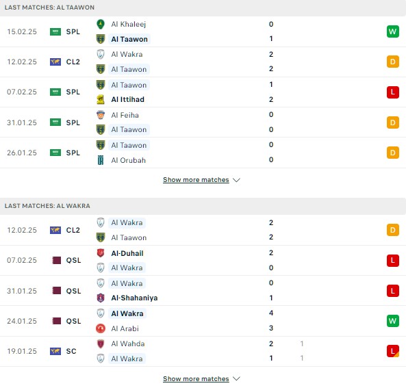Click the Al Ittihad yellow crest icon
406x390 pixels.
point(101,99)
